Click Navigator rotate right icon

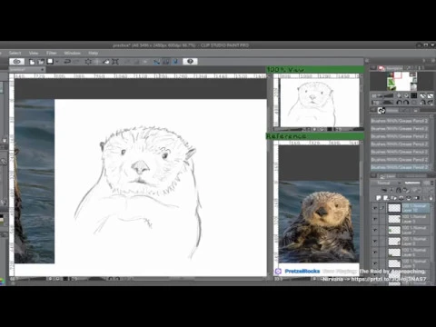[406, 103]
